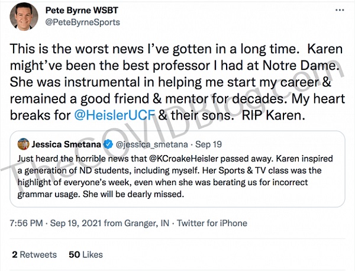Click the 7:56 PM timestamp
Image resolution: width=355 pixels, height=271 pixels.
[x=28, y=223]
